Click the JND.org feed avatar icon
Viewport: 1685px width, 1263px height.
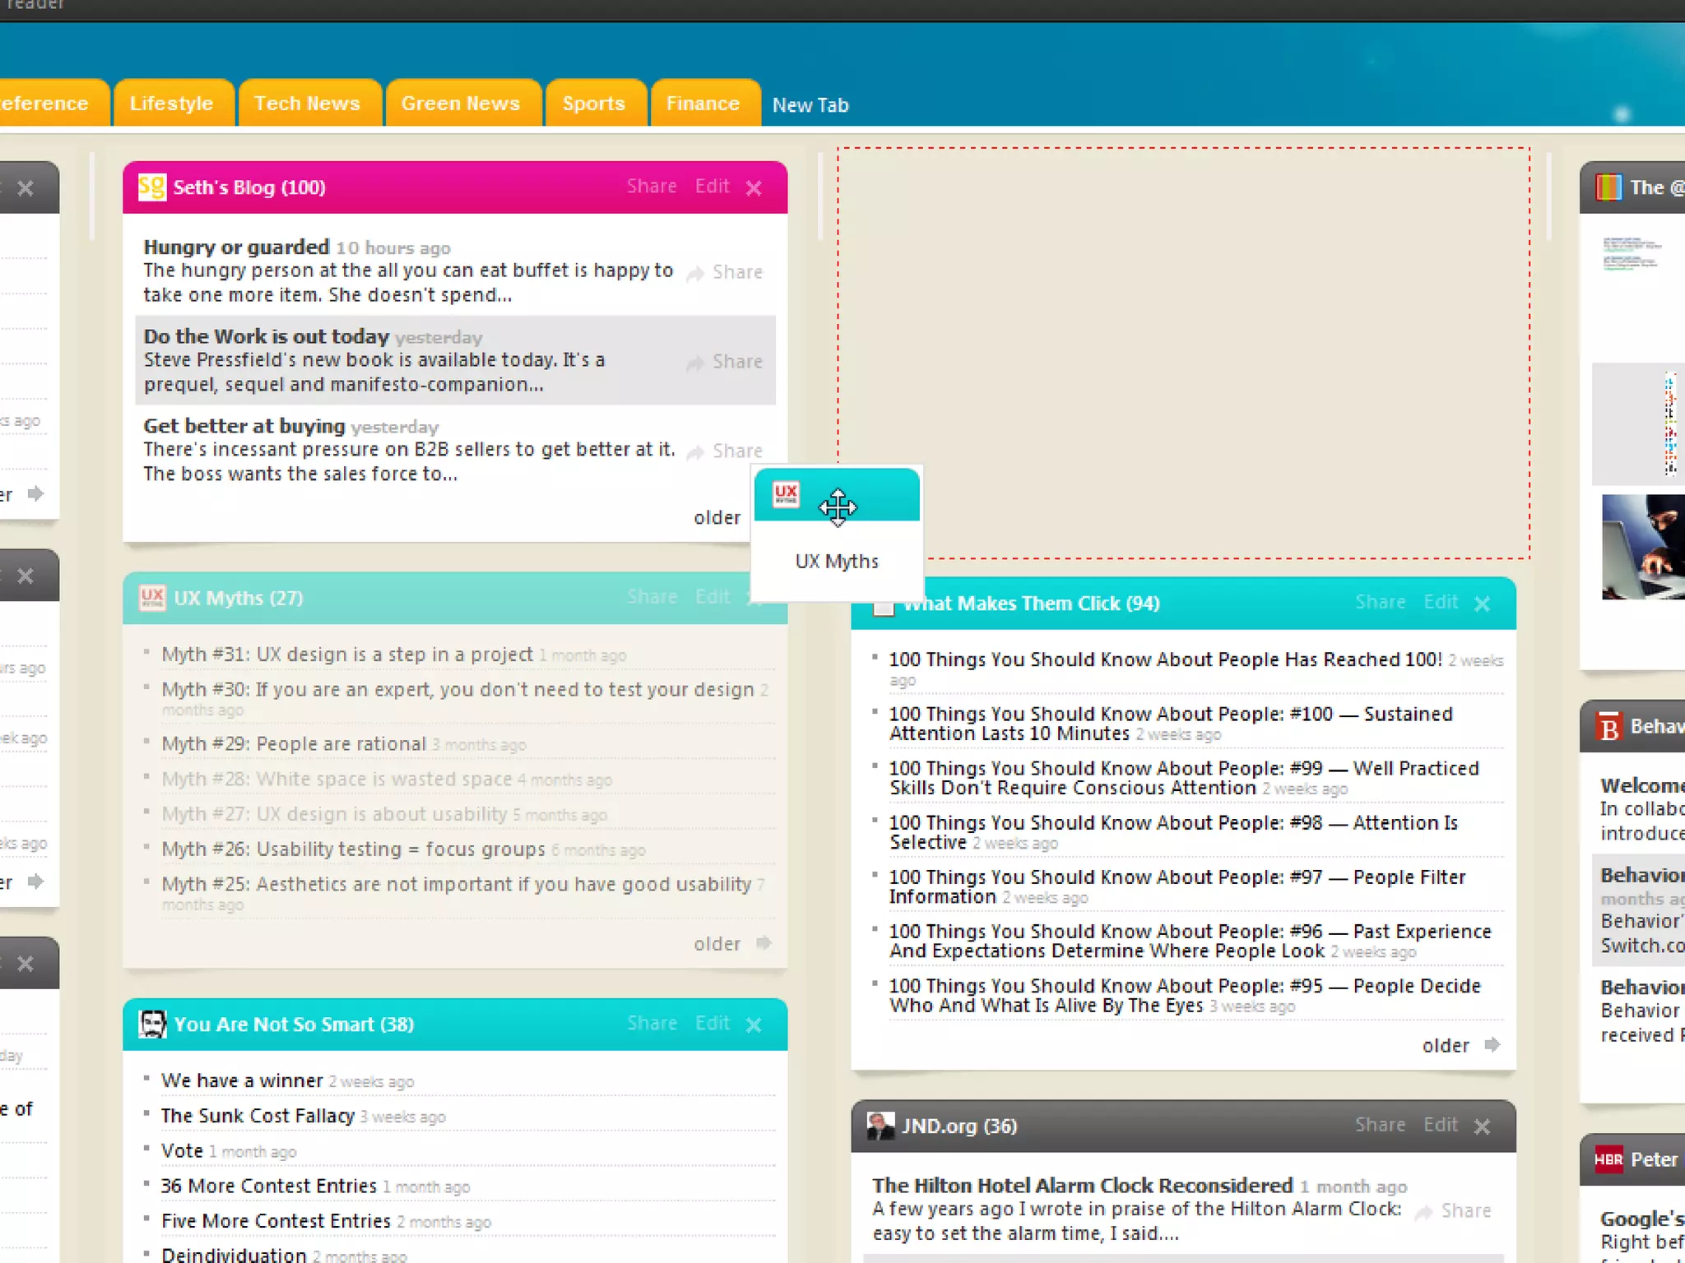click(x=880, y=1126)
